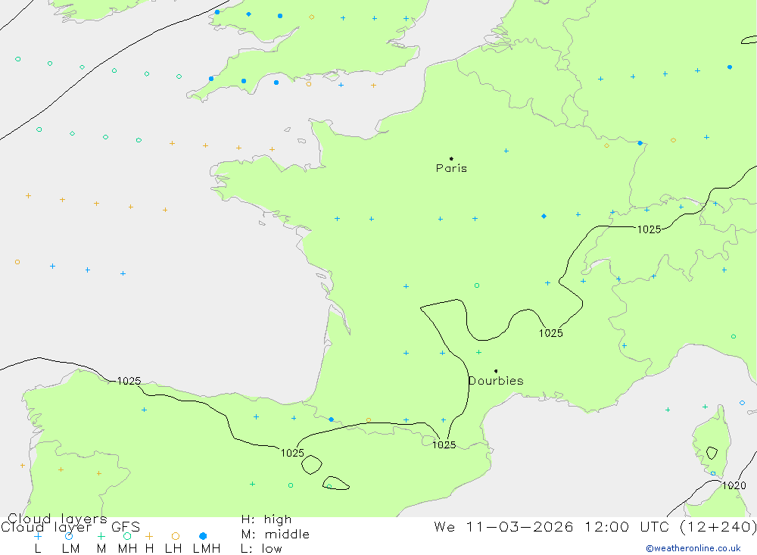Click the 'H: high' legend text

pos(266,519)
